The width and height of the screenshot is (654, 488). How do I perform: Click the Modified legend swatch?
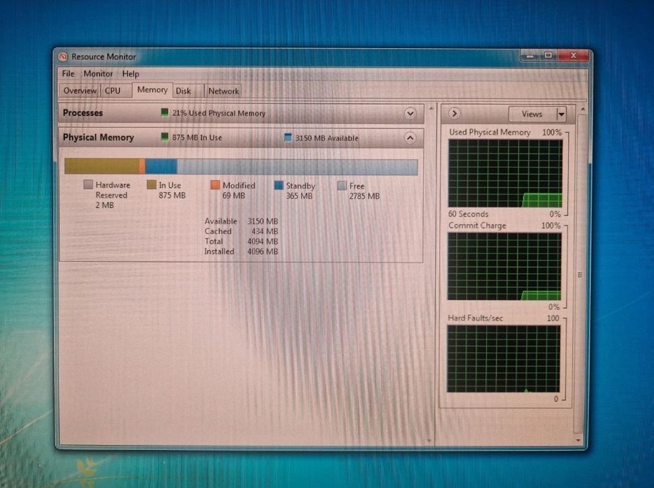215,185
